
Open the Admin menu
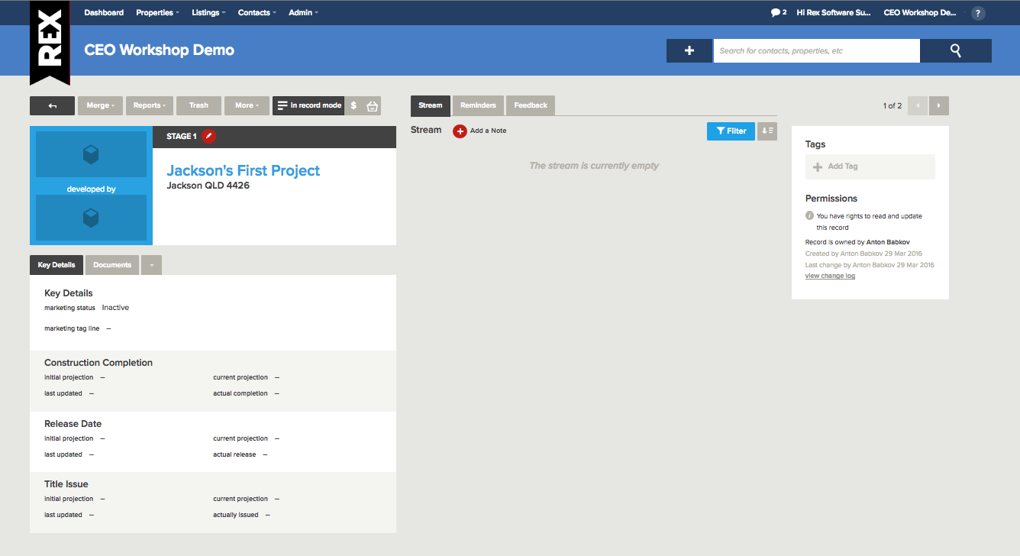303,13
